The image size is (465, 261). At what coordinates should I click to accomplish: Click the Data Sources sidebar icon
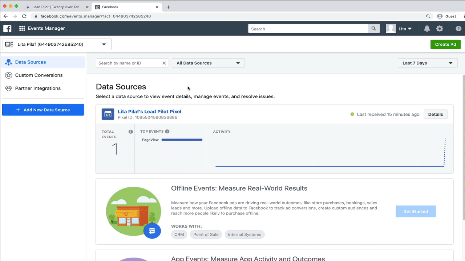click(x=8, y=62)
